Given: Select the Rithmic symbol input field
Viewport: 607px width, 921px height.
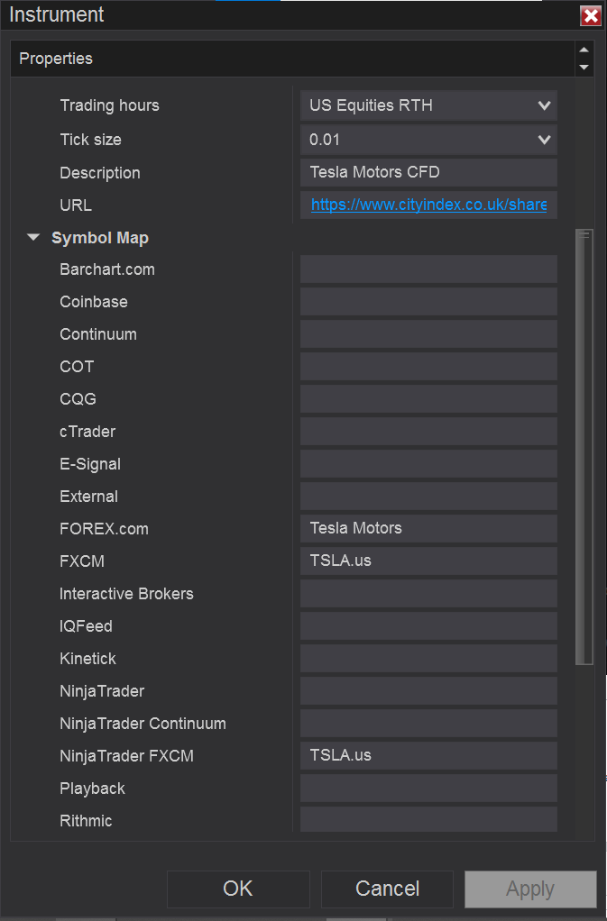Looking at the screenshot, I should click(428, 820).
